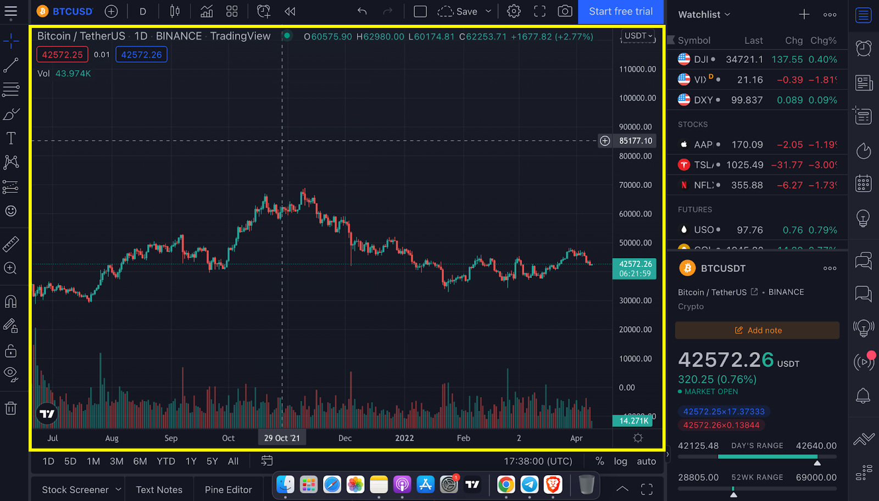Select the measure ruler tool

pyautogui.click(x=11, y=243)
